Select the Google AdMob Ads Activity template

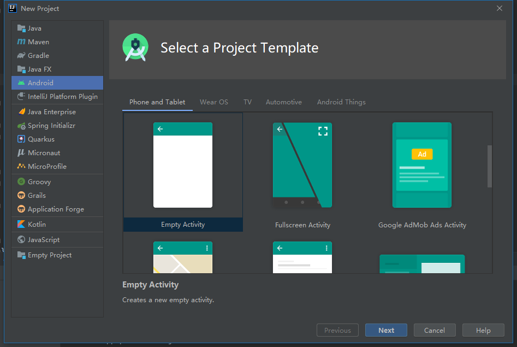(422, 172)
